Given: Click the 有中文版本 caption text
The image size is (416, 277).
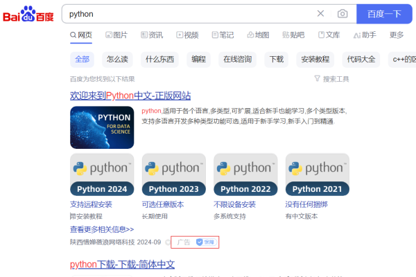Looking at the screenshot, I should click(x=302, y=216).
